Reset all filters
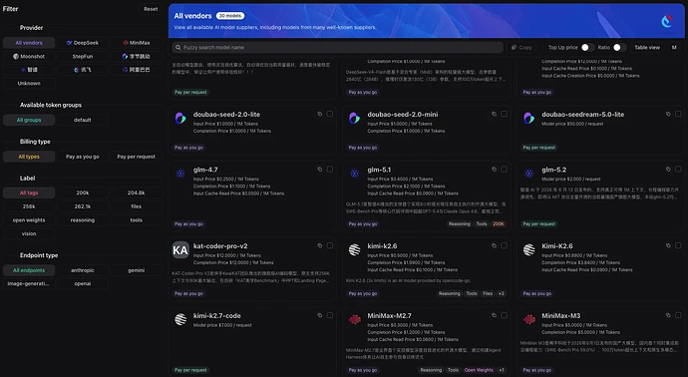 [151, 9]
